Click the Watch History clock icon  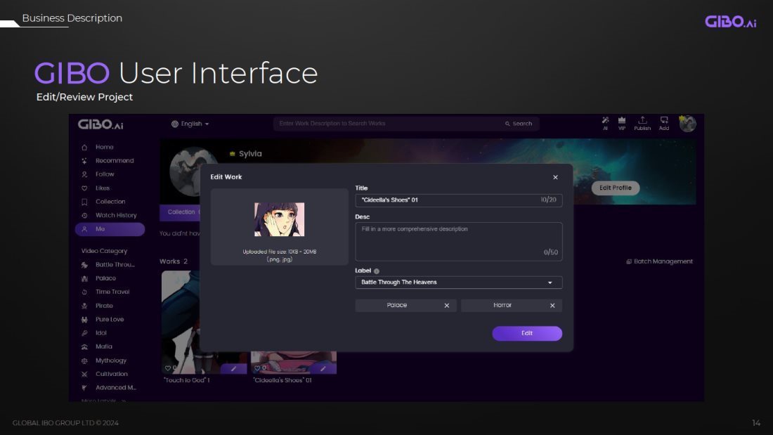pyautogui.click(x=84, y=216)
